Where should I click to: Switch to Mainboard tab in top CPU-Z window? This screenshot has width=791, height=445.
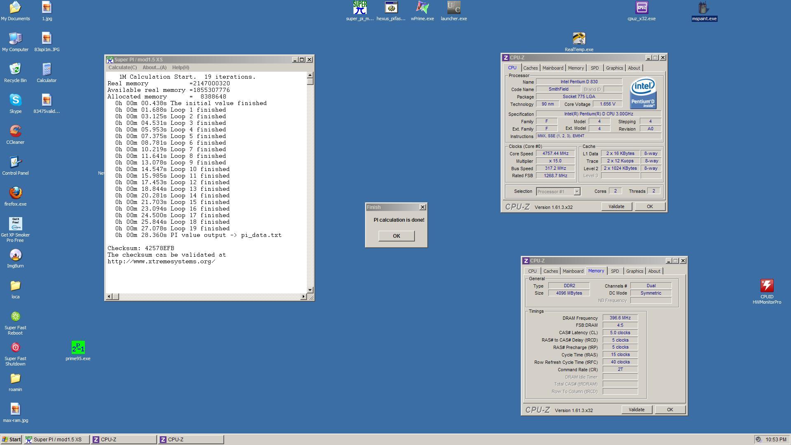pos(552,68)
